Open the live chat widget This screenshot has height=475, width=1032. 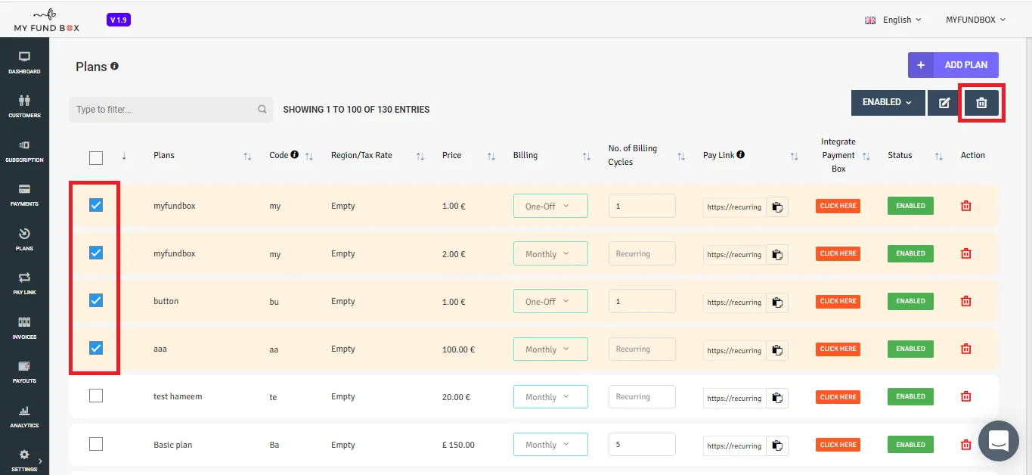point(999,441)
